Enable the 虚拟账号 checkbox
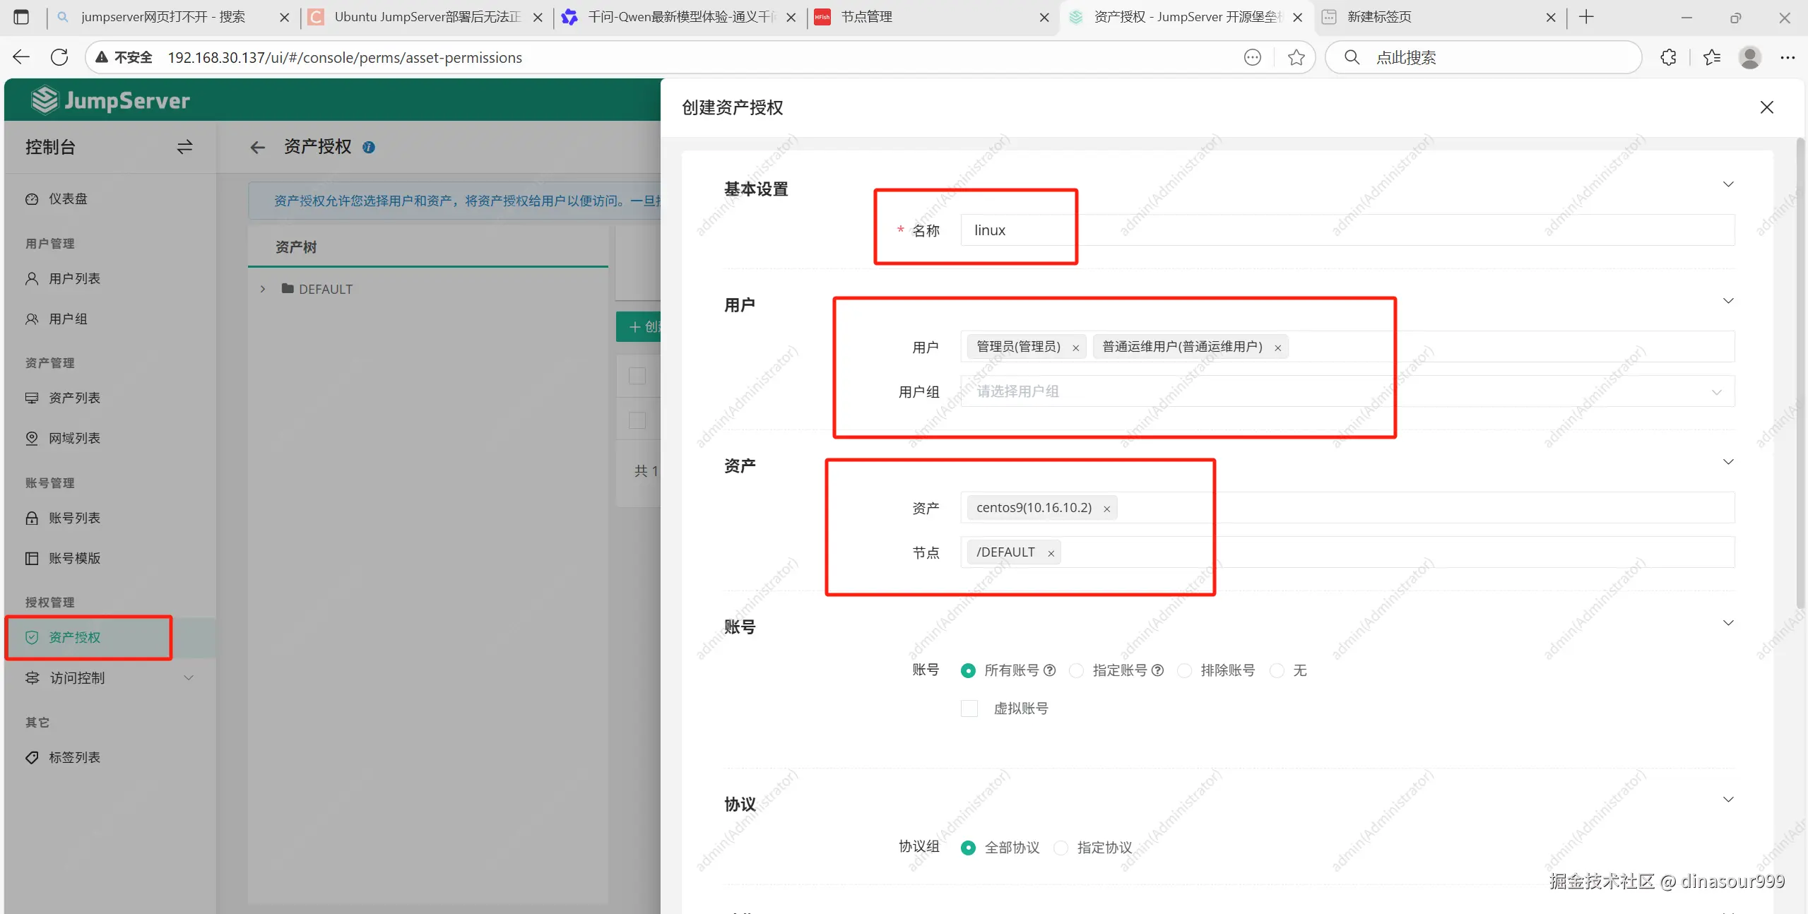This screenshot has height=914, width=1808. (969, 708)
